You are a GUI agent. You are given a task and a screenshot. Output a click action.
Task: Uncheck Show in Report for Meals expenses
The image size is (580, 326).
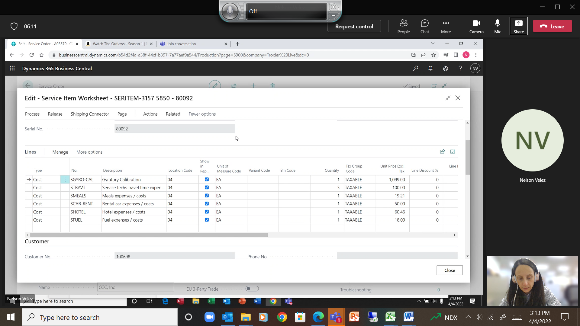[x=207, y=196]
